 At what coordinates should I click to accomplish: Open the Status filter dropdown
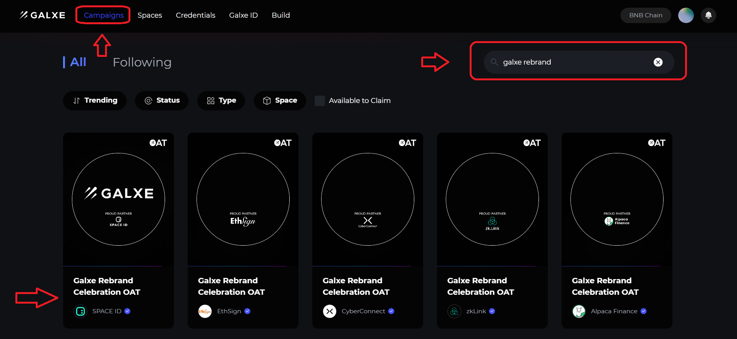pos(162,100)
